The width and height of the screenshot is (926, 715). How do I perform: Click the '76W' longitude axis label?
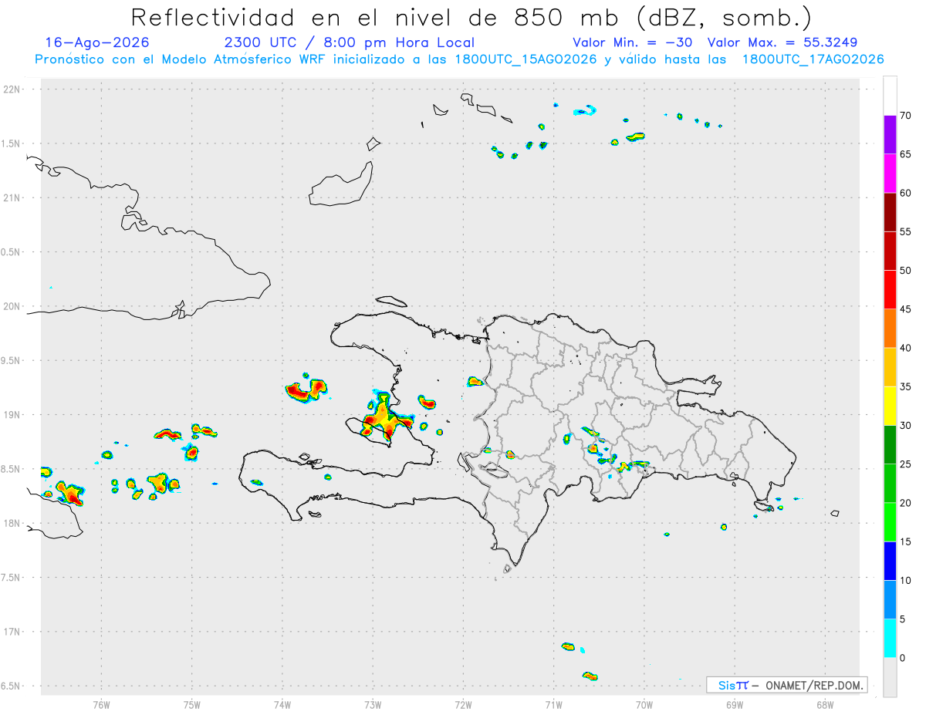101,705
